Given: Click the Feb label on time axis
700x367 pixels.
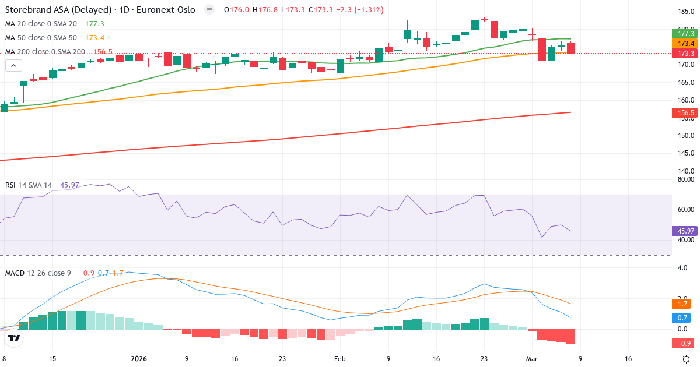Looking at the screenshot, I should pyautogui.click(x=339, y=359).
